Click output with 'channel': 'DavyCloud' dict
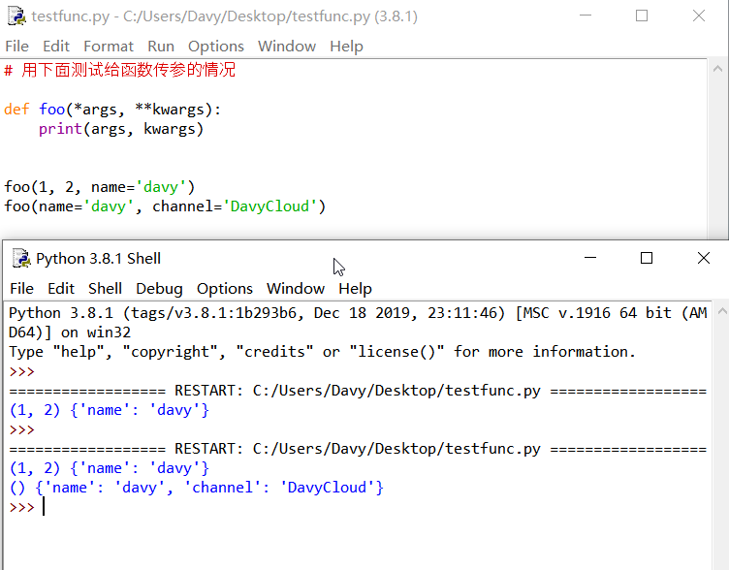The height and width of the screenshot is (570, 729). tap(196, 488)
